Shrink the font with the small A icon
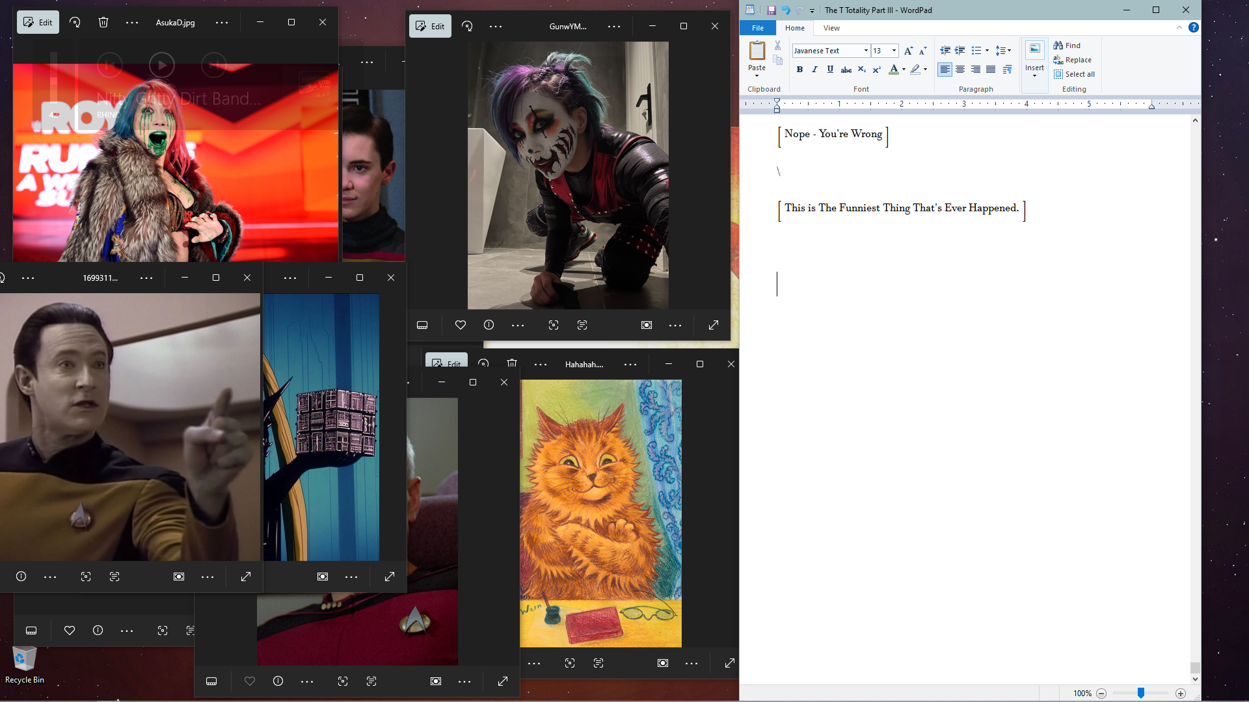Viewport: 1249px width, 702px height. pos(922,51)
